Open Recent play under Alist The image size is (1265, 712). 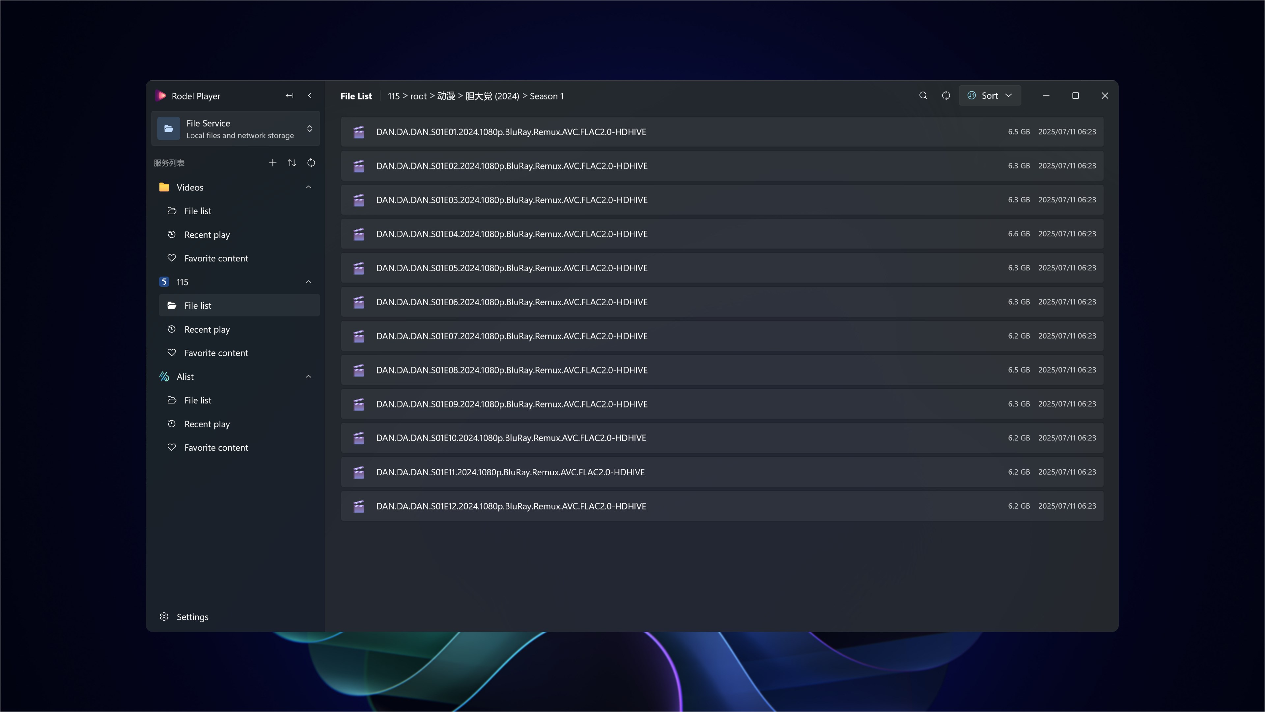[239, 424]
